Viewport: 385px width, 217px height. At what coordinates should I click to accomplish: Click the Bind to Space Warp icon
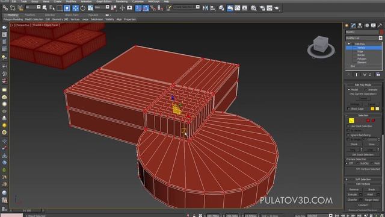click(20, 8)
